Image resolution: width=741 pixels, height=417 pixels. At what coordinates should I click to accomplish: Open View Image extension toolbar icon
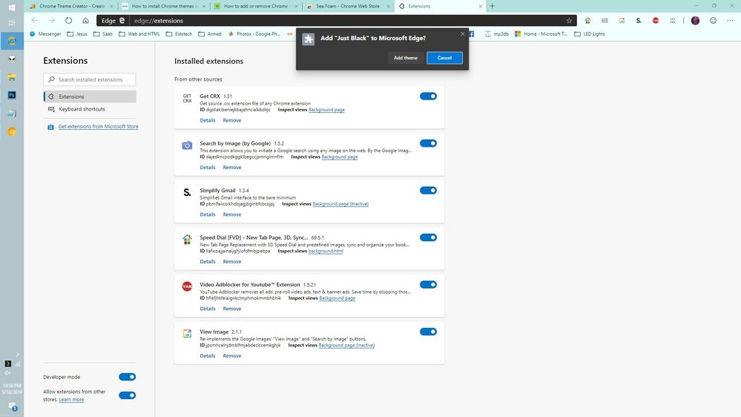622,21
